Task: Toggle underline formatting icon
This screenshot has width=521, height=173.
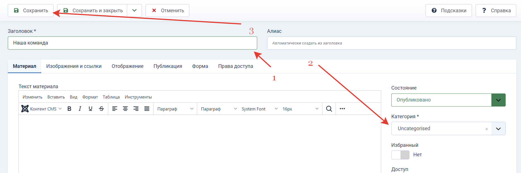Action: click(x=90, y=109)
